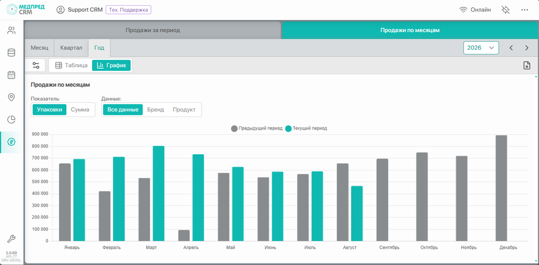The image size is (539, 265).
Task: Click the three-dots more options menu
Action: coord(524,10)
